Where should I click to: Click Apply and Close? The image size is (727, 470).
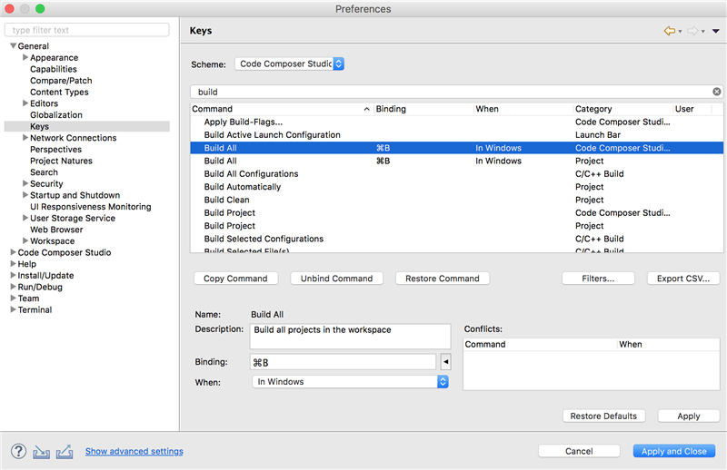(674, 451)
